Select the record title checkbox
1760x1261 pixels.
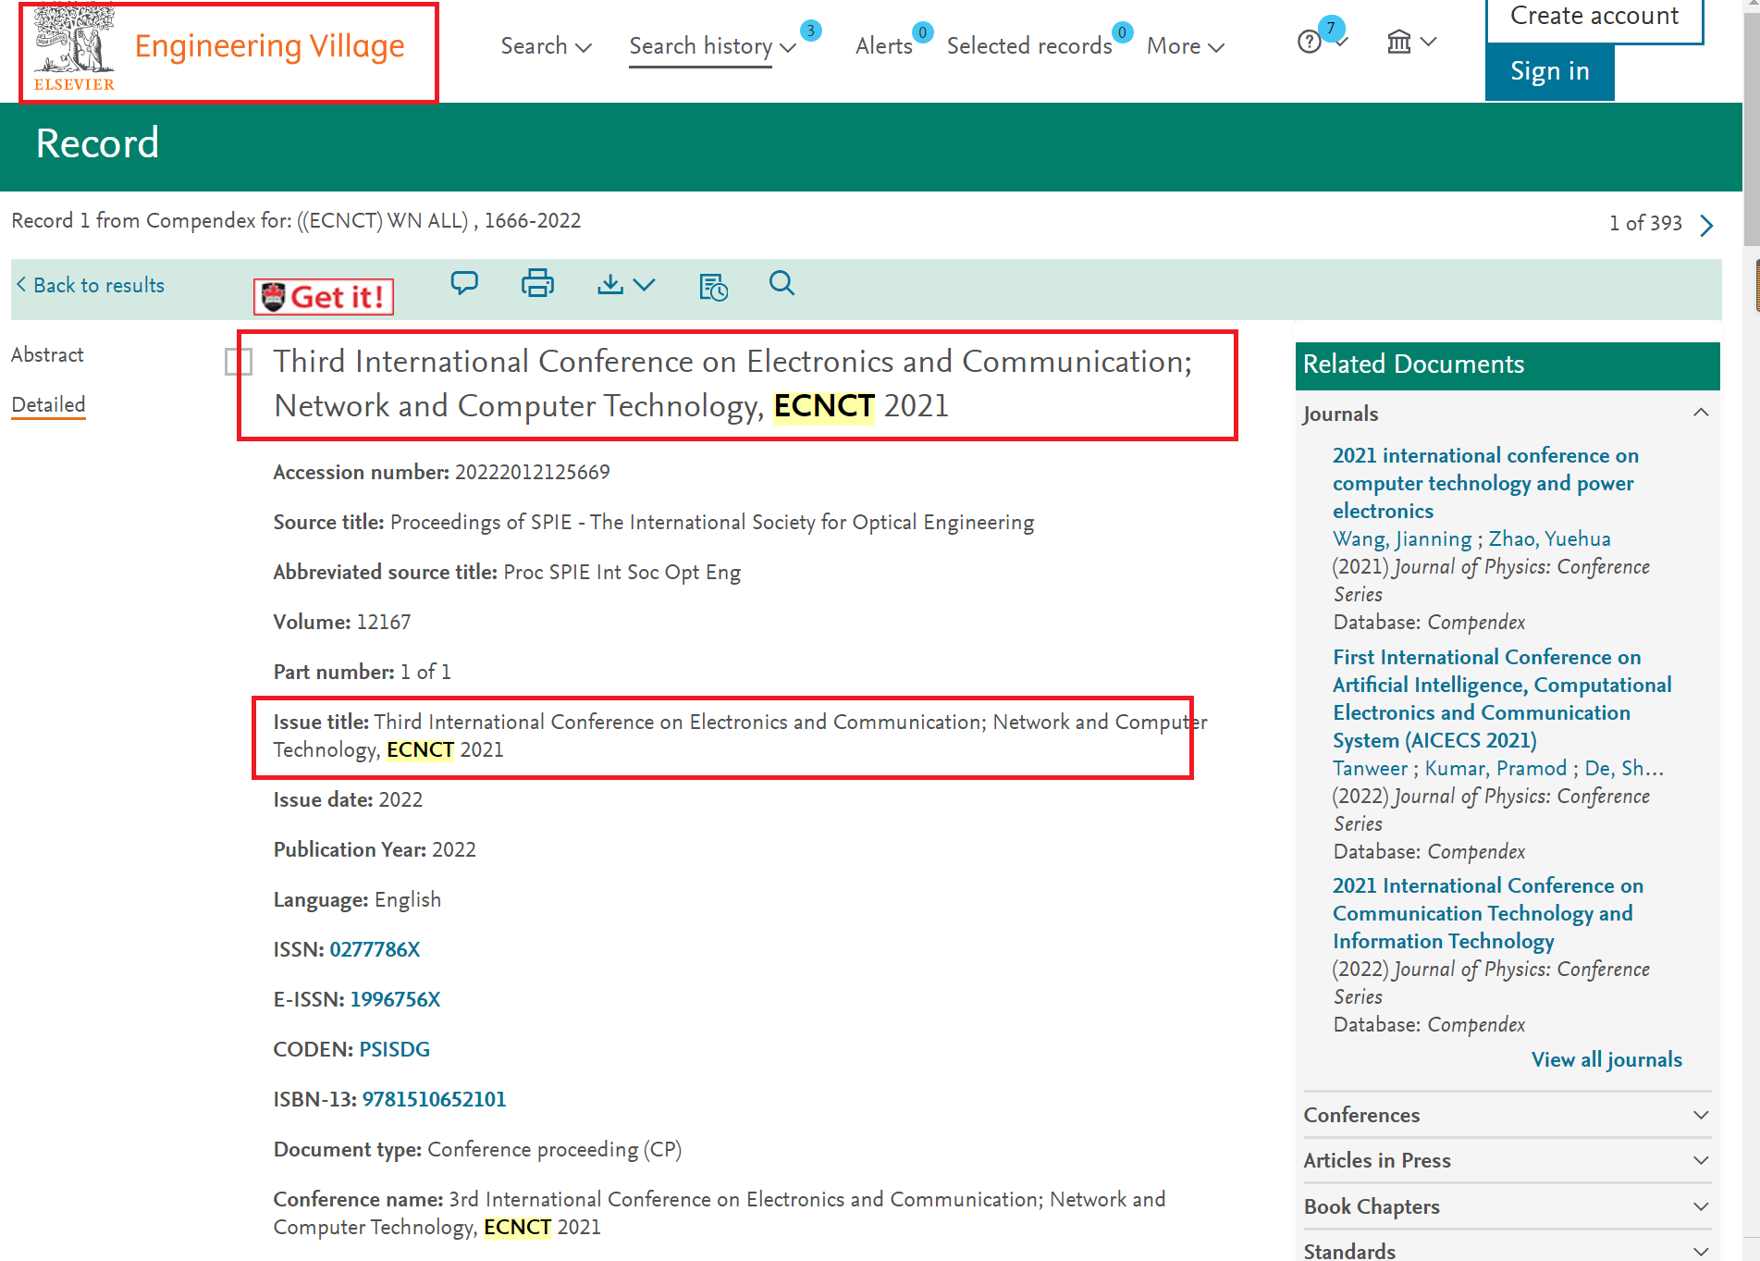click(239, 362)
